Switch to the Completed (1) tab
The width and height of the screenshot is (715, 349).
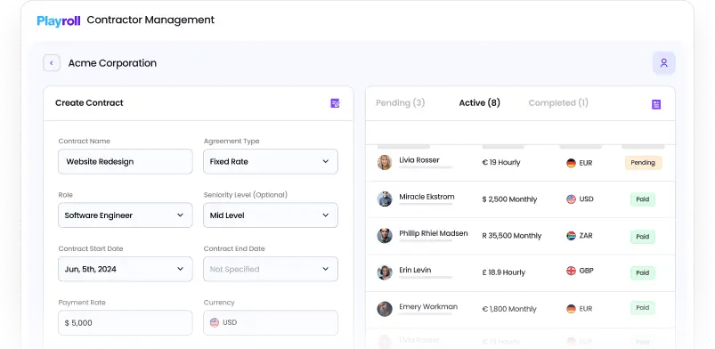[558, 103]
